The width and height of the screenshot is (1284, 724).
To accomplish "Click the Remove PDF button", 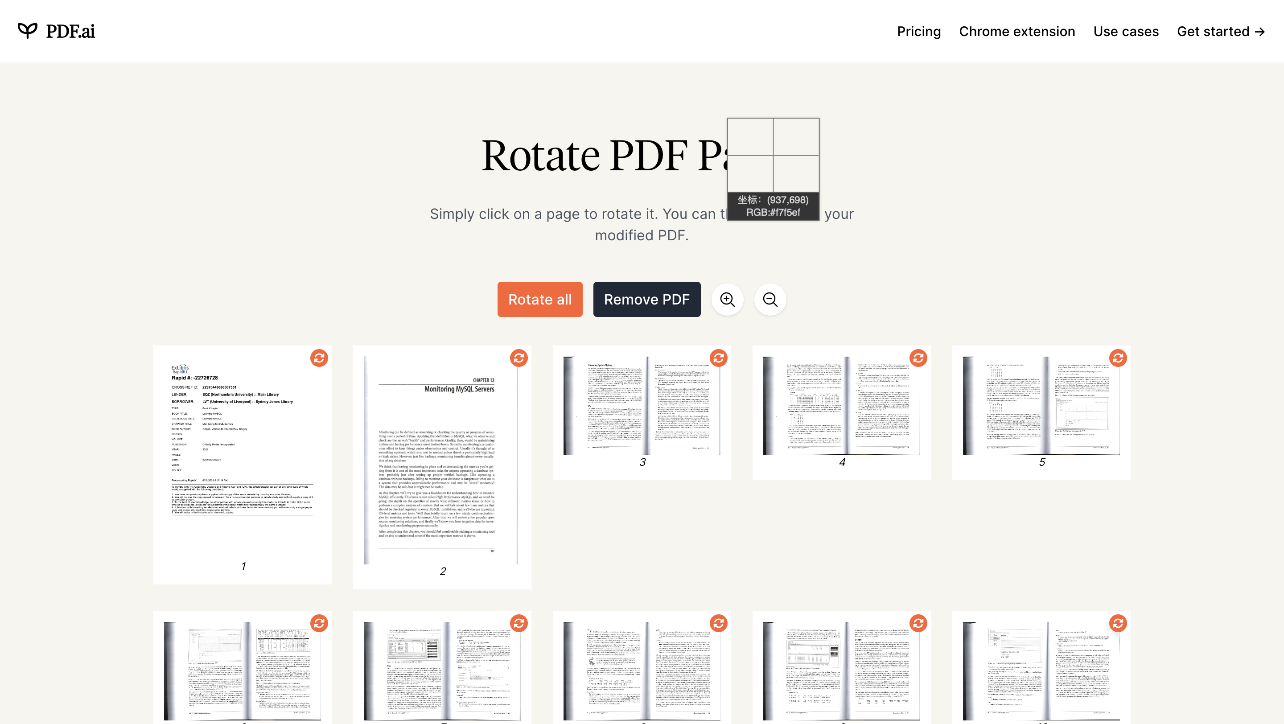I will click(646, 300).
